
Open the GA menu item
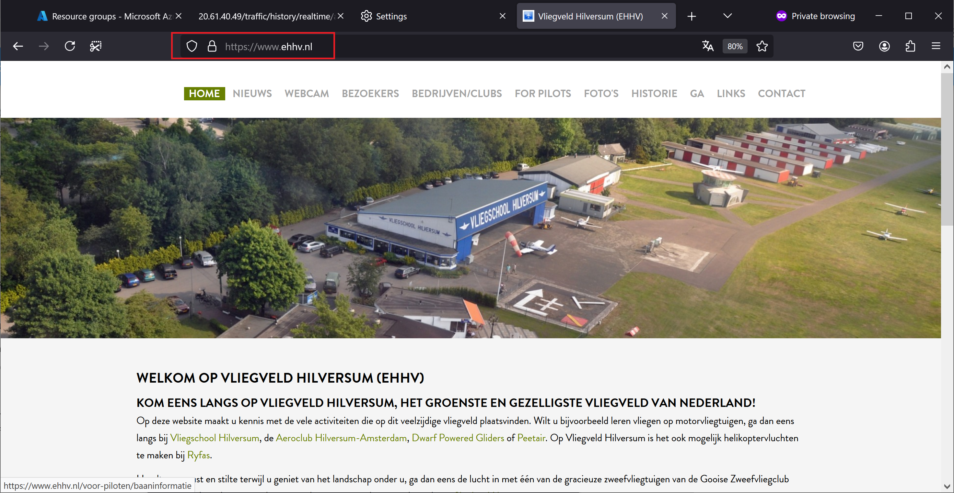697,93
